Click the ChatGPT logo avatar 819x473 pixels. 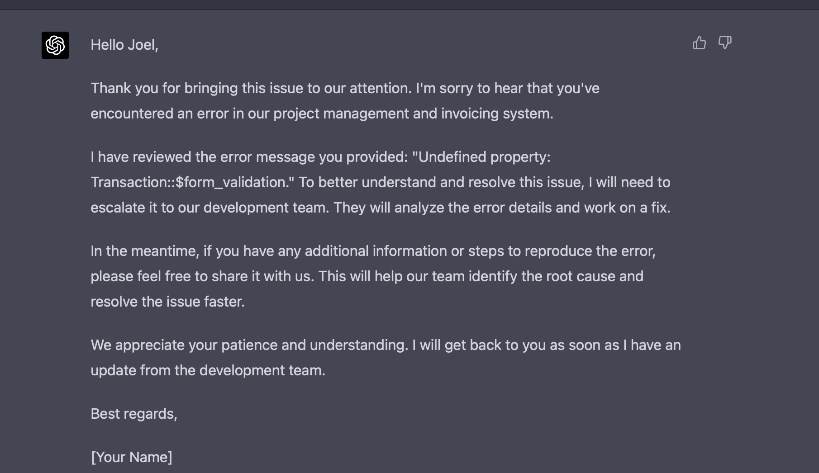[x=55, y=45]
